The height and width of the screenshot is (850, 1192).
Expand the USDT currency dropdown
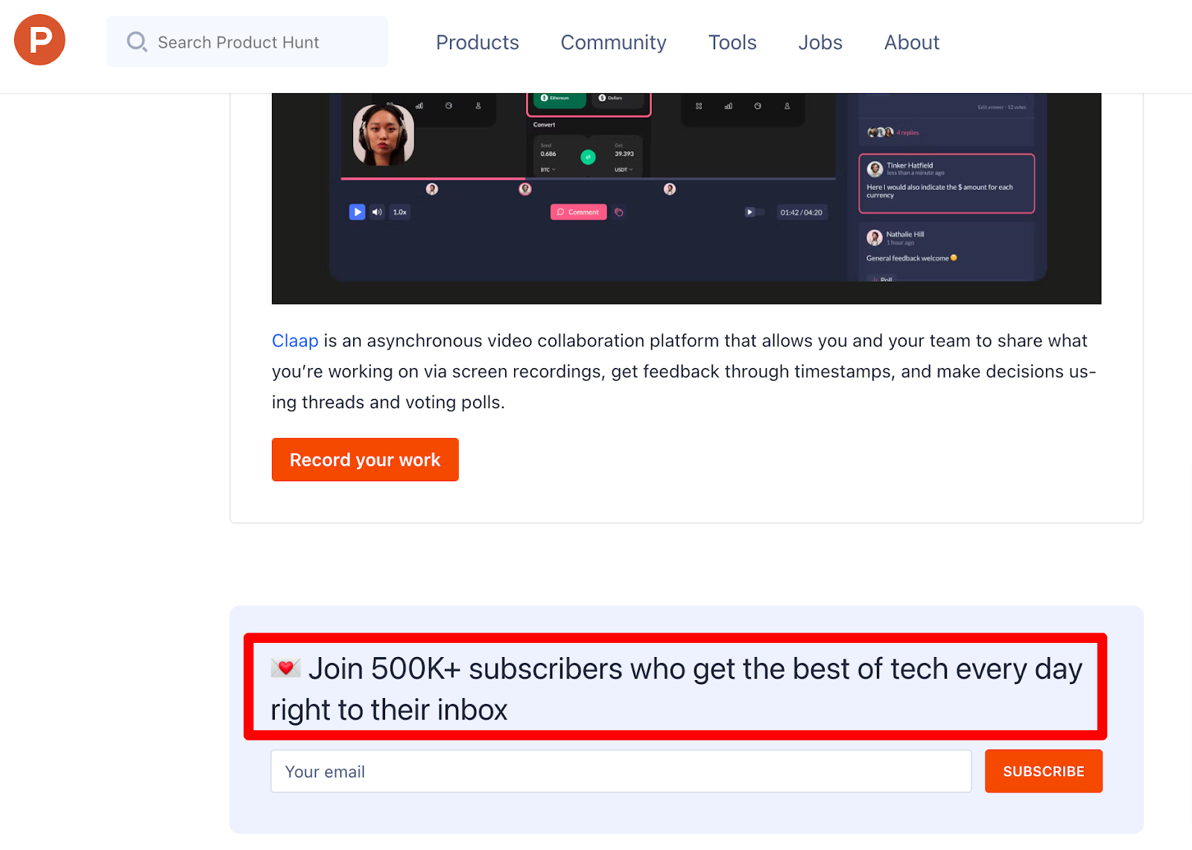[624, 170]
